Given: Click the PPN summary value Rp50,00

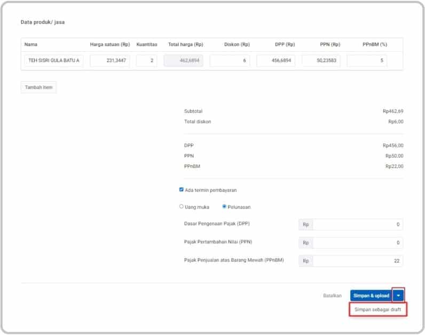Looking at the screenshot, I should 395,156.
